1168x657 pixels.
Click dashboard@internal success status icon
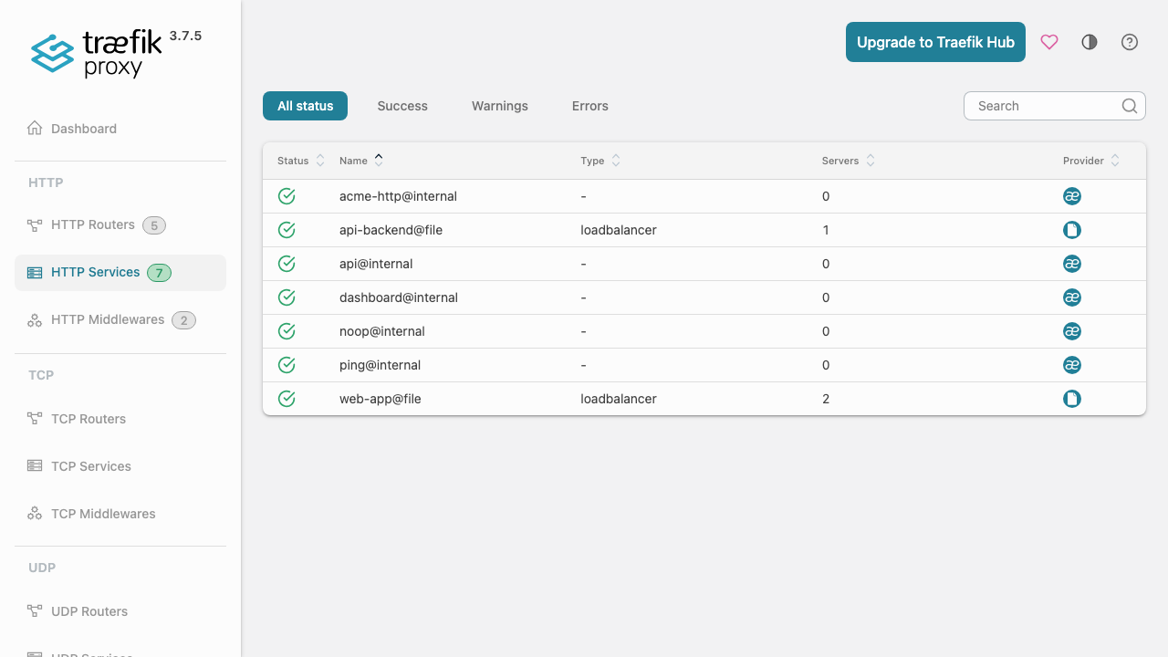coord(287,297)
